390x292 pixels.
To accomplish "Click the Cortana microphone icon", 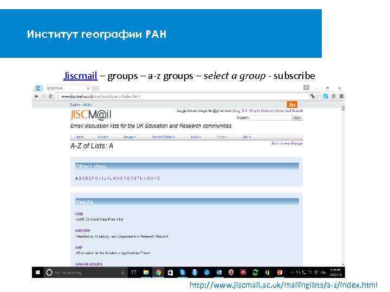I will (x=122, y=273).
